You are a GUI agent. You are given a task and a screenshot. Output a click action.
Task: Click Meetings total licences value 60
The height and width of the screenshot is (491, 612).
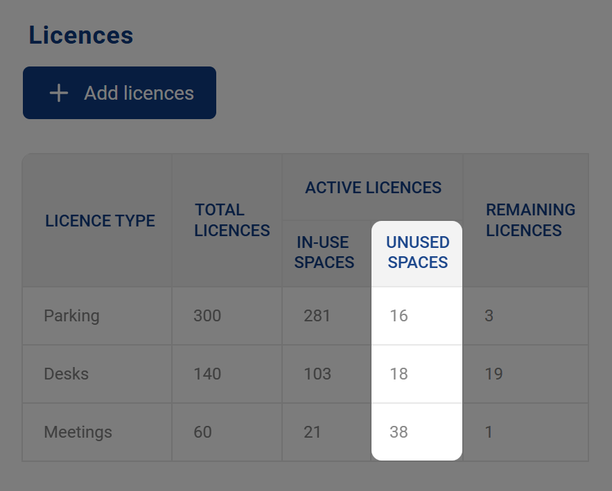pos(202,432)
